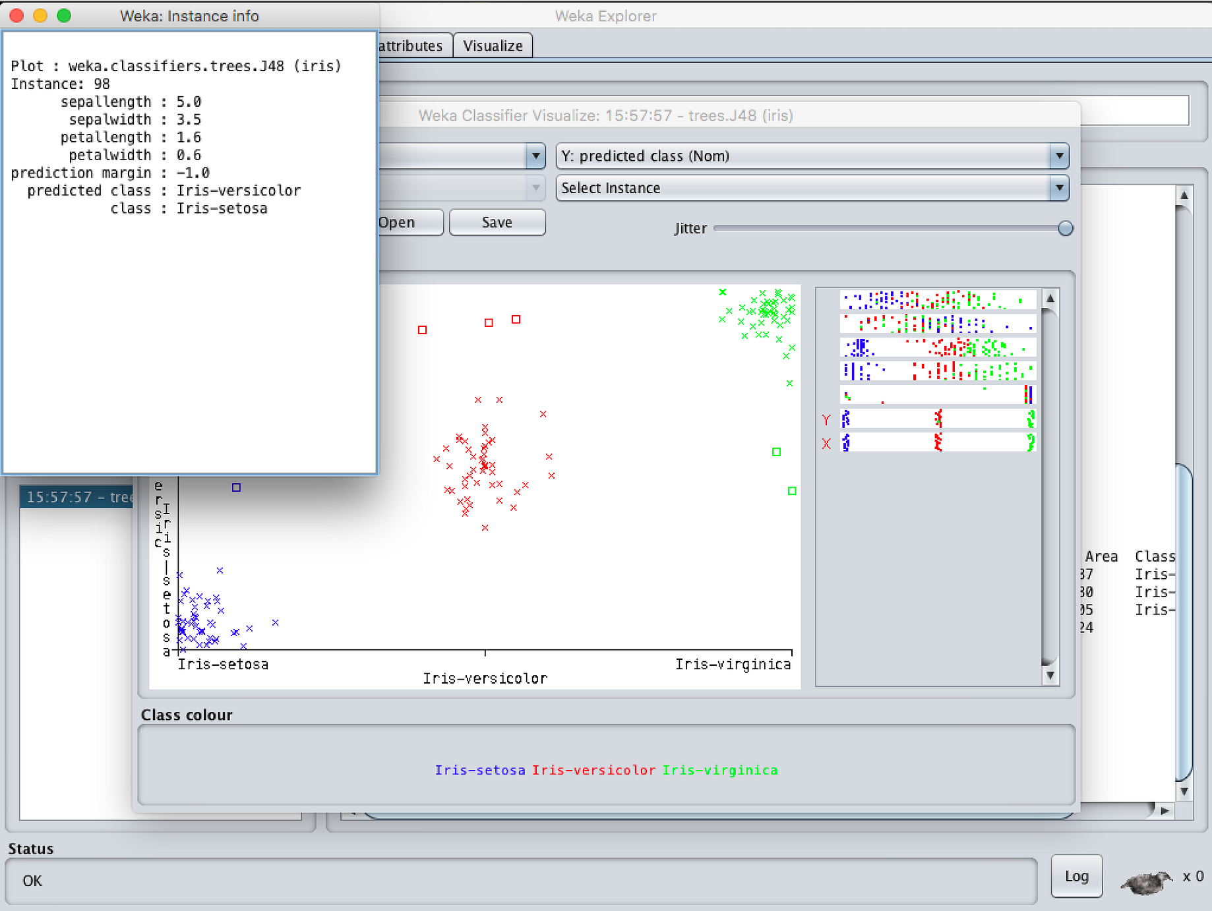
Task: Click the Weka bird icon in status area
Action: 1147,881
